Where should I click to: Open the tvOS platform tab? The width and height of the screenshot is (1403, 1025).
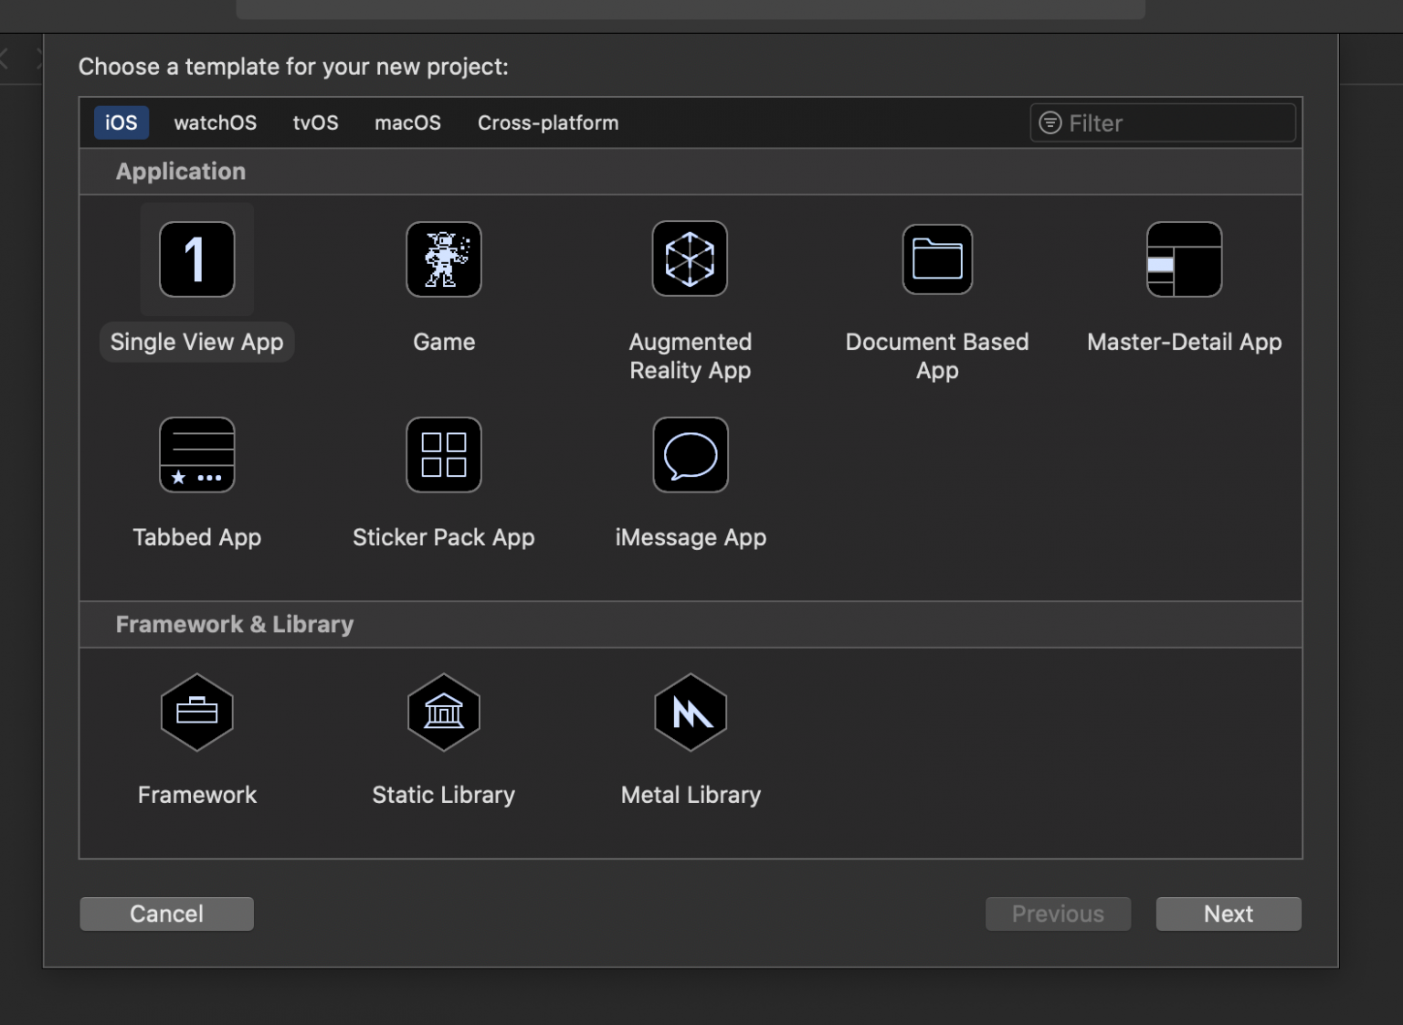315,122
